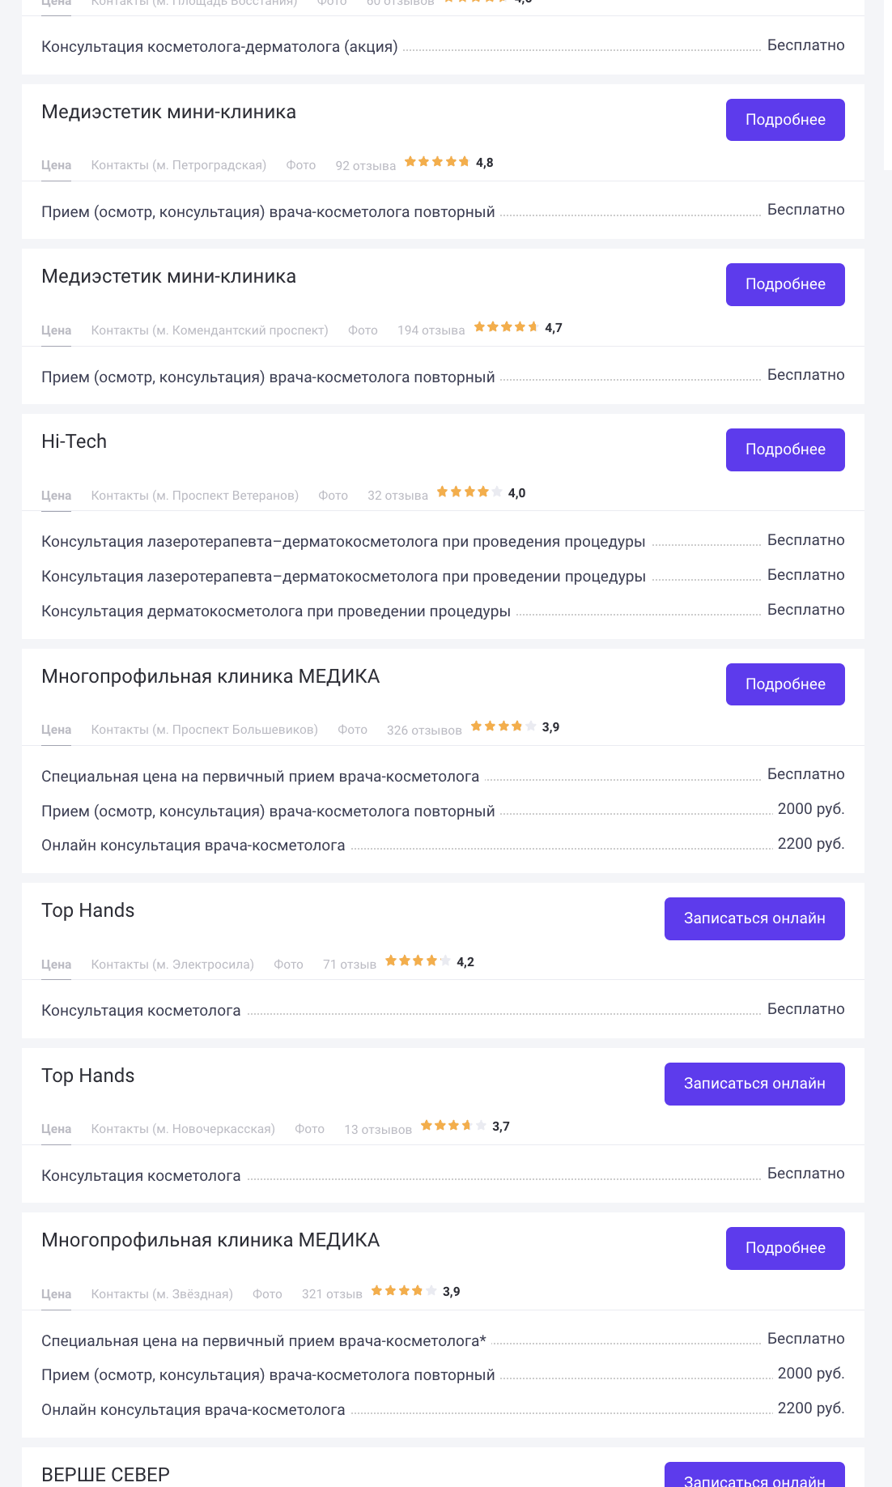Select Контакты tab (м. Комендантский проспект)
Image resolution: width=892 pixels, height=1487 pixels.
pos(210,330)
